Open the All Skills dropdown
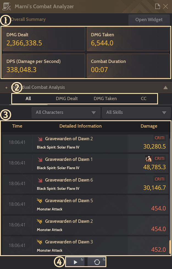The image size is (172, 269). pyautogui.click(x=136, y=113)
